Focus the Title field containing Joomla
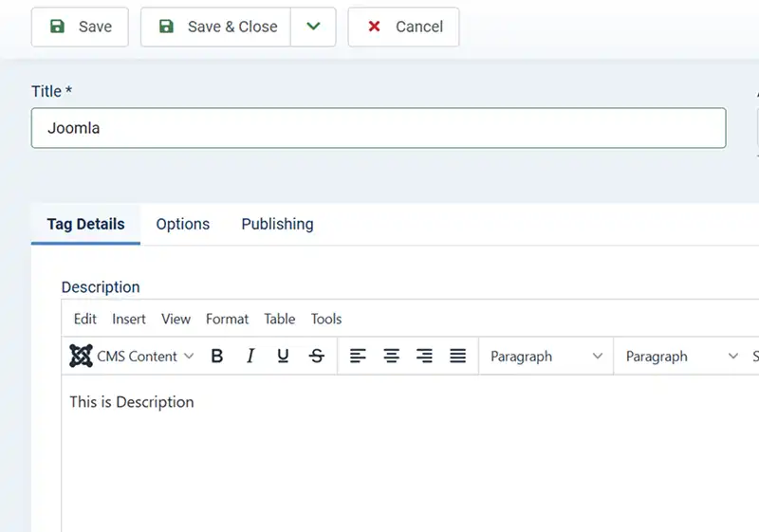The width and height of the screenshot is (759, 532). (379, 128)
